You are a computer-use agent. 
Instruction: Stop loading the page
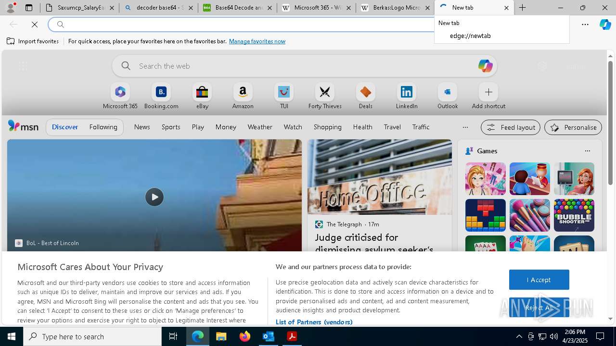coord(35,25)
